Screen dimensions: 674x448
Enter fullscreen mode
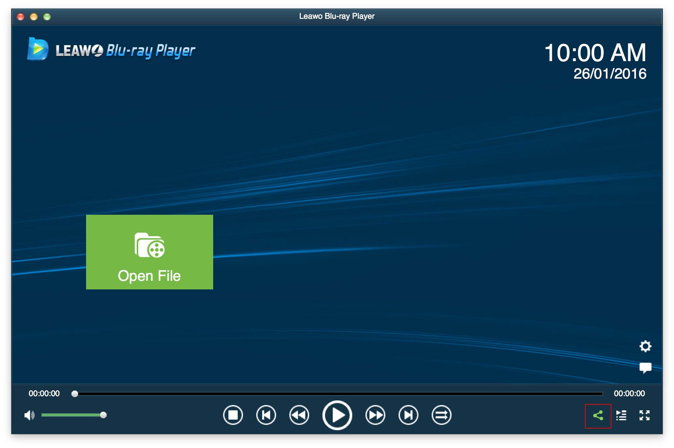644,415
